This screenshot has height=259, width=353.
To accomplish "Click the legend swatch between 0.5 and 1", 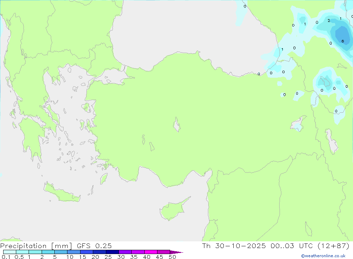I will (x=23, y=252).
